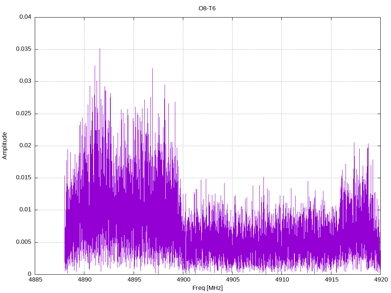Click the 4910 x-axis tick label
This screenshot has width=391, height=293.
[x=281, y=280]
